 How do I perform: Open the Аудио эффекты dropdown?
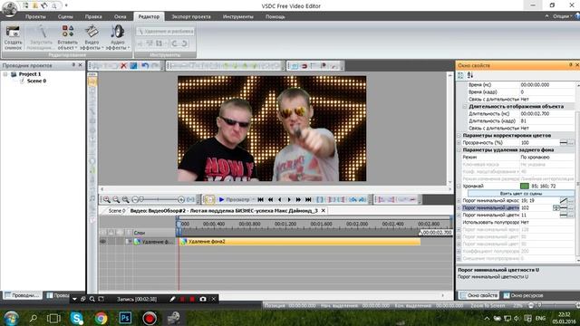pyautogui.click(x=117, y=37)
